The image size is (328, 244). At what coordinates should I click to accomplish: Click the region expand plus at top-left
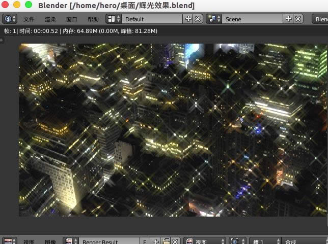pos(2,40)
